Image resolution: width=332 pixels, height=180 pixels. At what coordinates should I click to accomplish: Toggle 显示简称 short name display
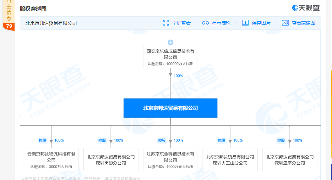coord(221,23)
